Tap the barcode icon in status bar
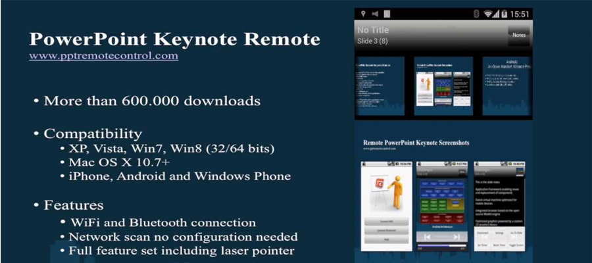The image size is (592, 263). 387,14
